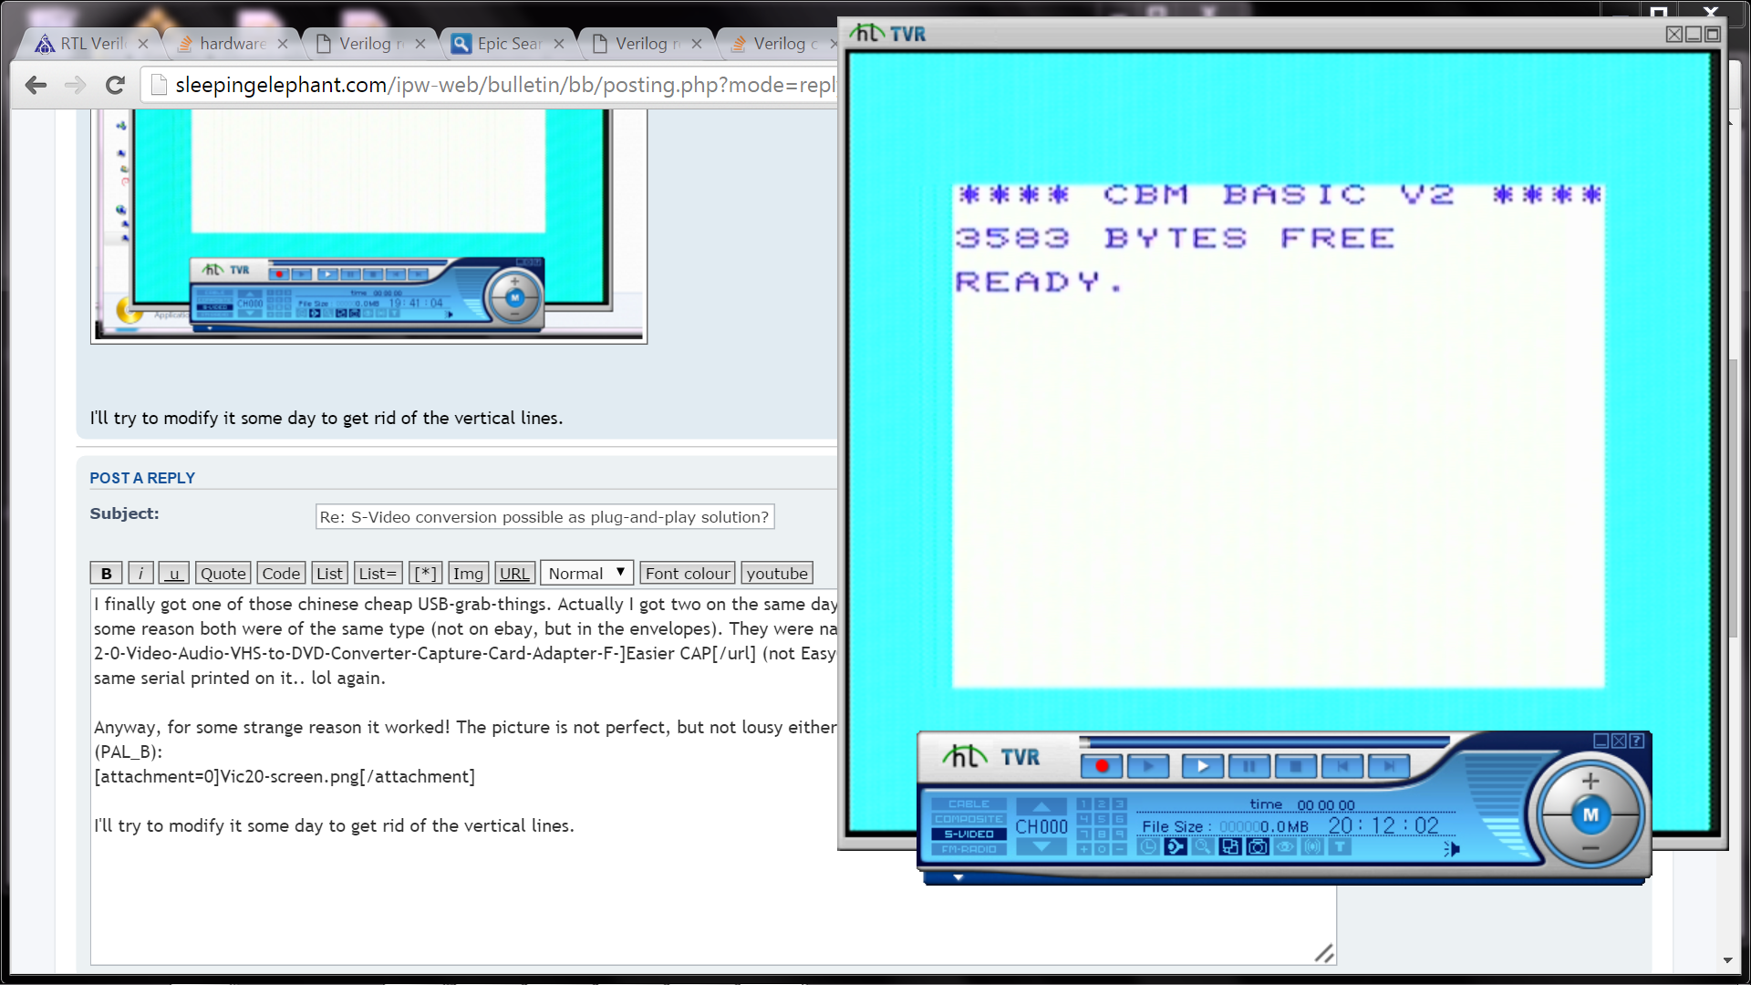Click the attached Vic20 screenshot thumbnail in post
The image size is (1751, 985).
click(x=368, y=226)
